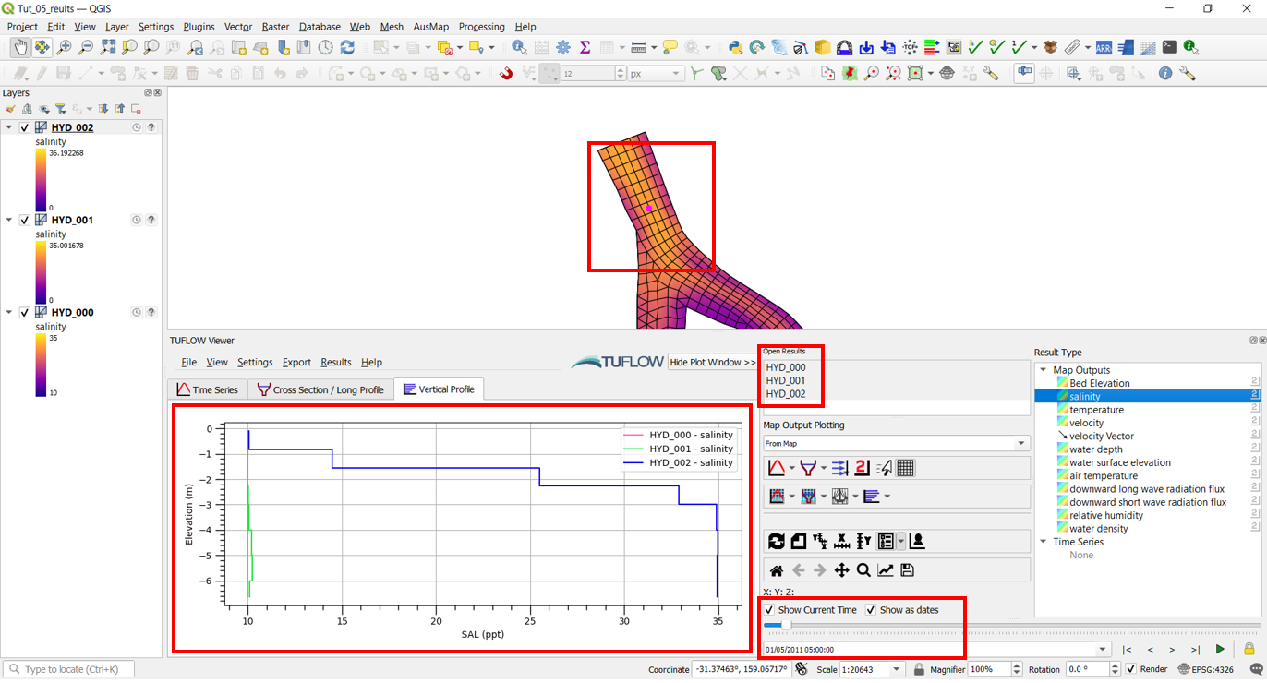Click the Hide Plot Window button
Screen dimensions: 1267x683
713,362
